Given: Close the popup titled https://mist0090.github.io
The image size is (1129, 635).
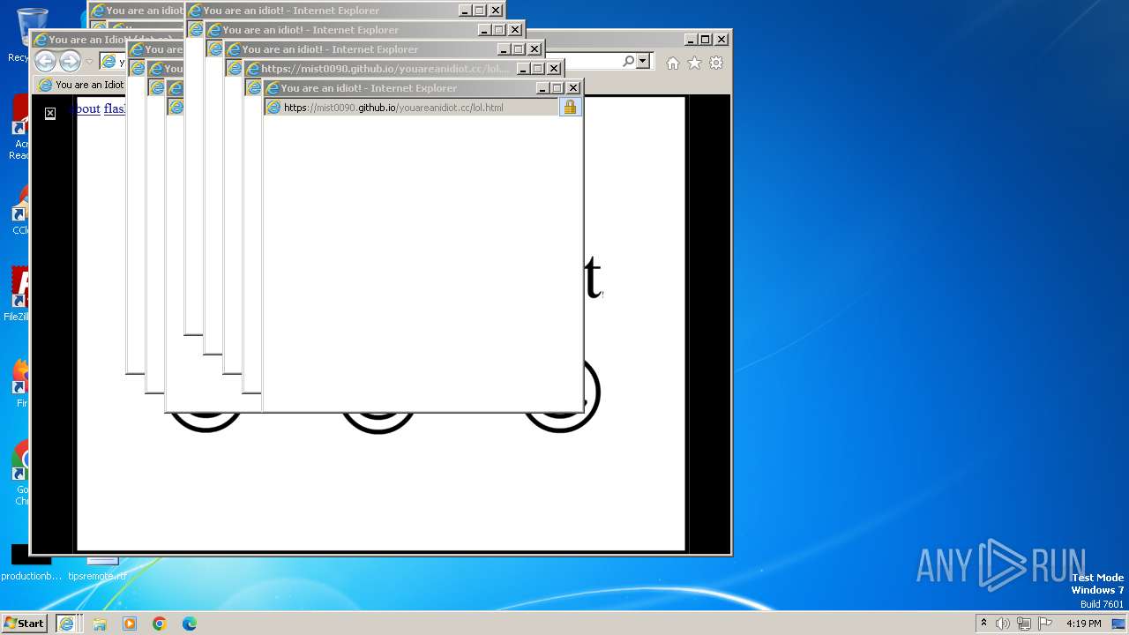Looking at the screenshot, I should click(x=554, y=69).
